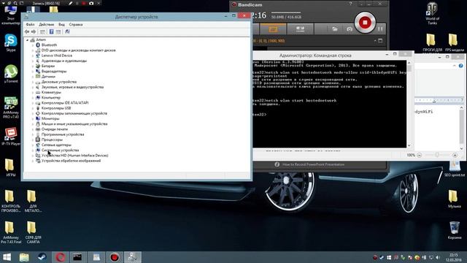
Task: Stop recording with Bandicam's red record button
Action: point(365,23)
